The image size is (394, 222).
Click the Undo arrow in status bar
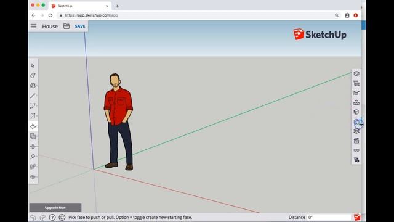pos(33,217)
